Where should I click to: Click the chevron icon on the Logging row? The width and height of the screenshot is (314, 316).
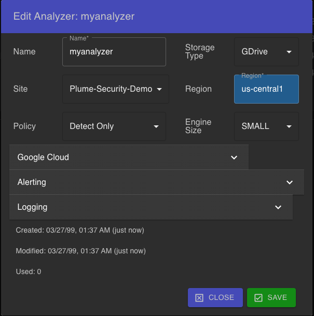(278, 207)
